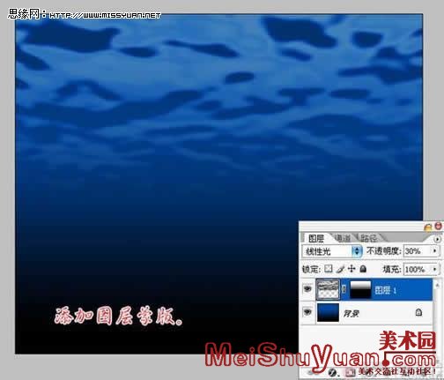Select the 图层 tab
The width and height of the screenshot is (444, 380).
point(316,238)
